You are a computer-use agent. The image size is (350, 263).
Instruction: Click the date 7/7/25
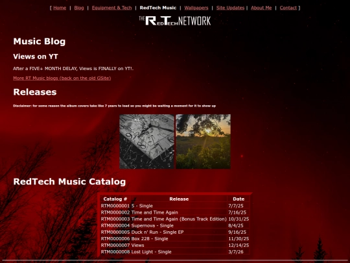coord(236,206)
